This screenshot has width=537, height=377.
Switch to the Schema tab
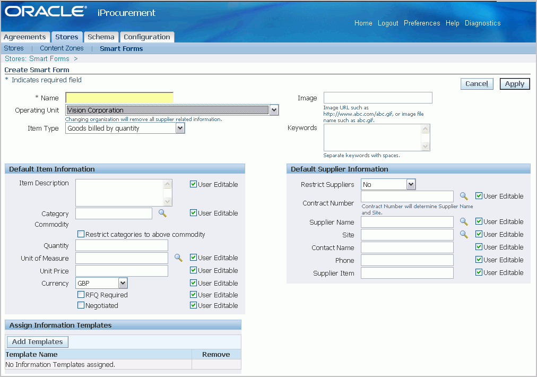point(101,37)
